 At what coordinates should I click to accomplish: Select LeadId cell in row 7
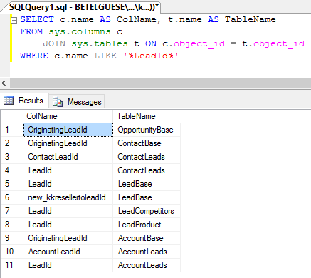click(x=68, y=211)
